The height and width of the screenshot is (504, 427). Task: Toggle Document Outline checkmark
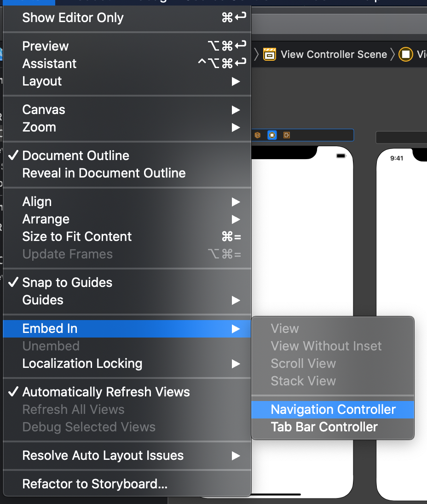[127, 155]
